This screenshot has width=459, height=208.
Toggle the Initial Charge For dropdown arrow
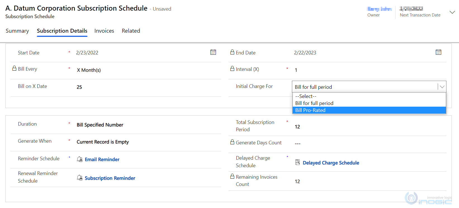[x=442, y=87]
